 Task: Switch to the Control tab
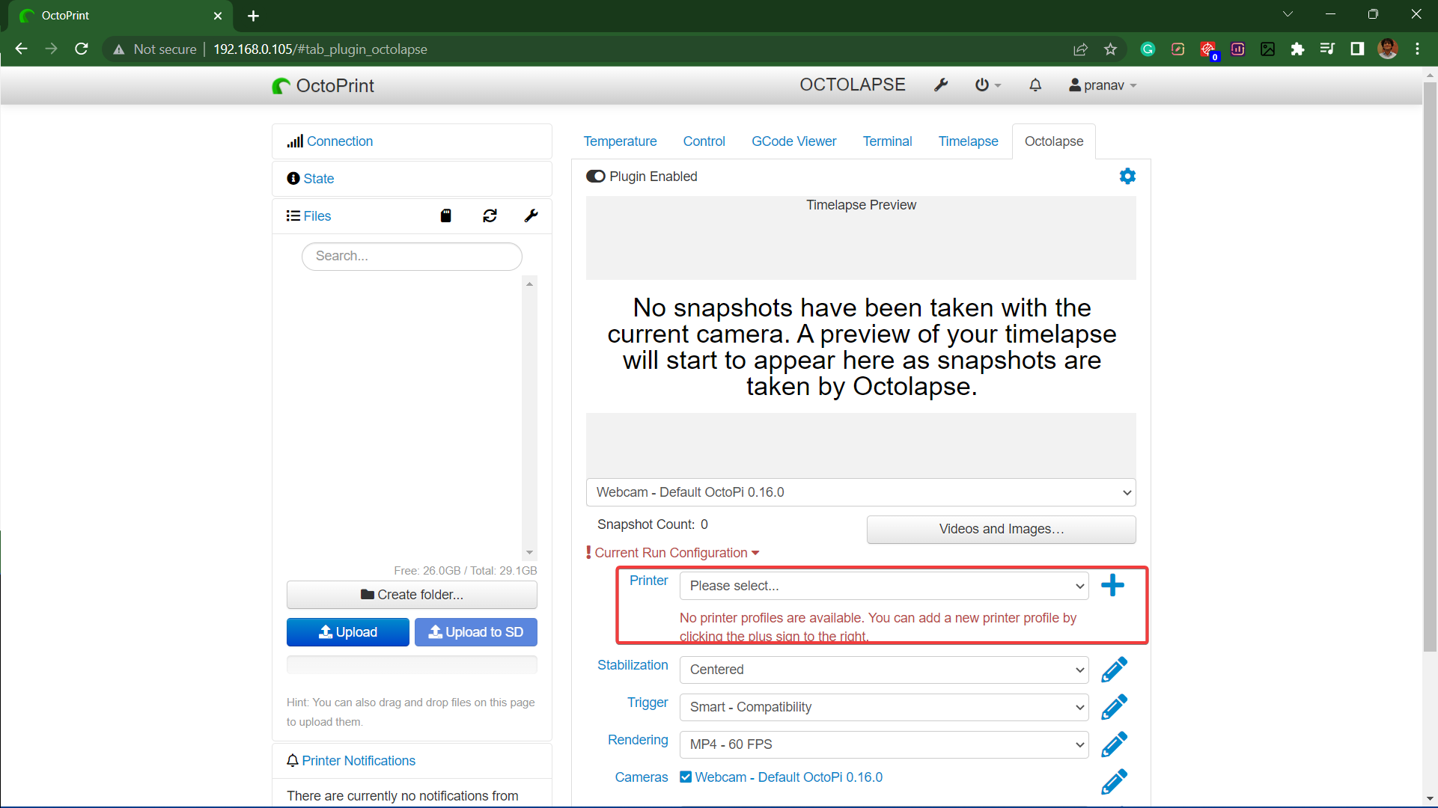(x=704, y=141)
